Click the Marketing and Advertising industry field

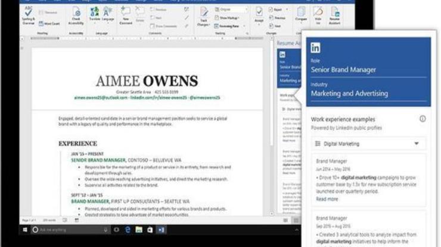tap(349, 93)
